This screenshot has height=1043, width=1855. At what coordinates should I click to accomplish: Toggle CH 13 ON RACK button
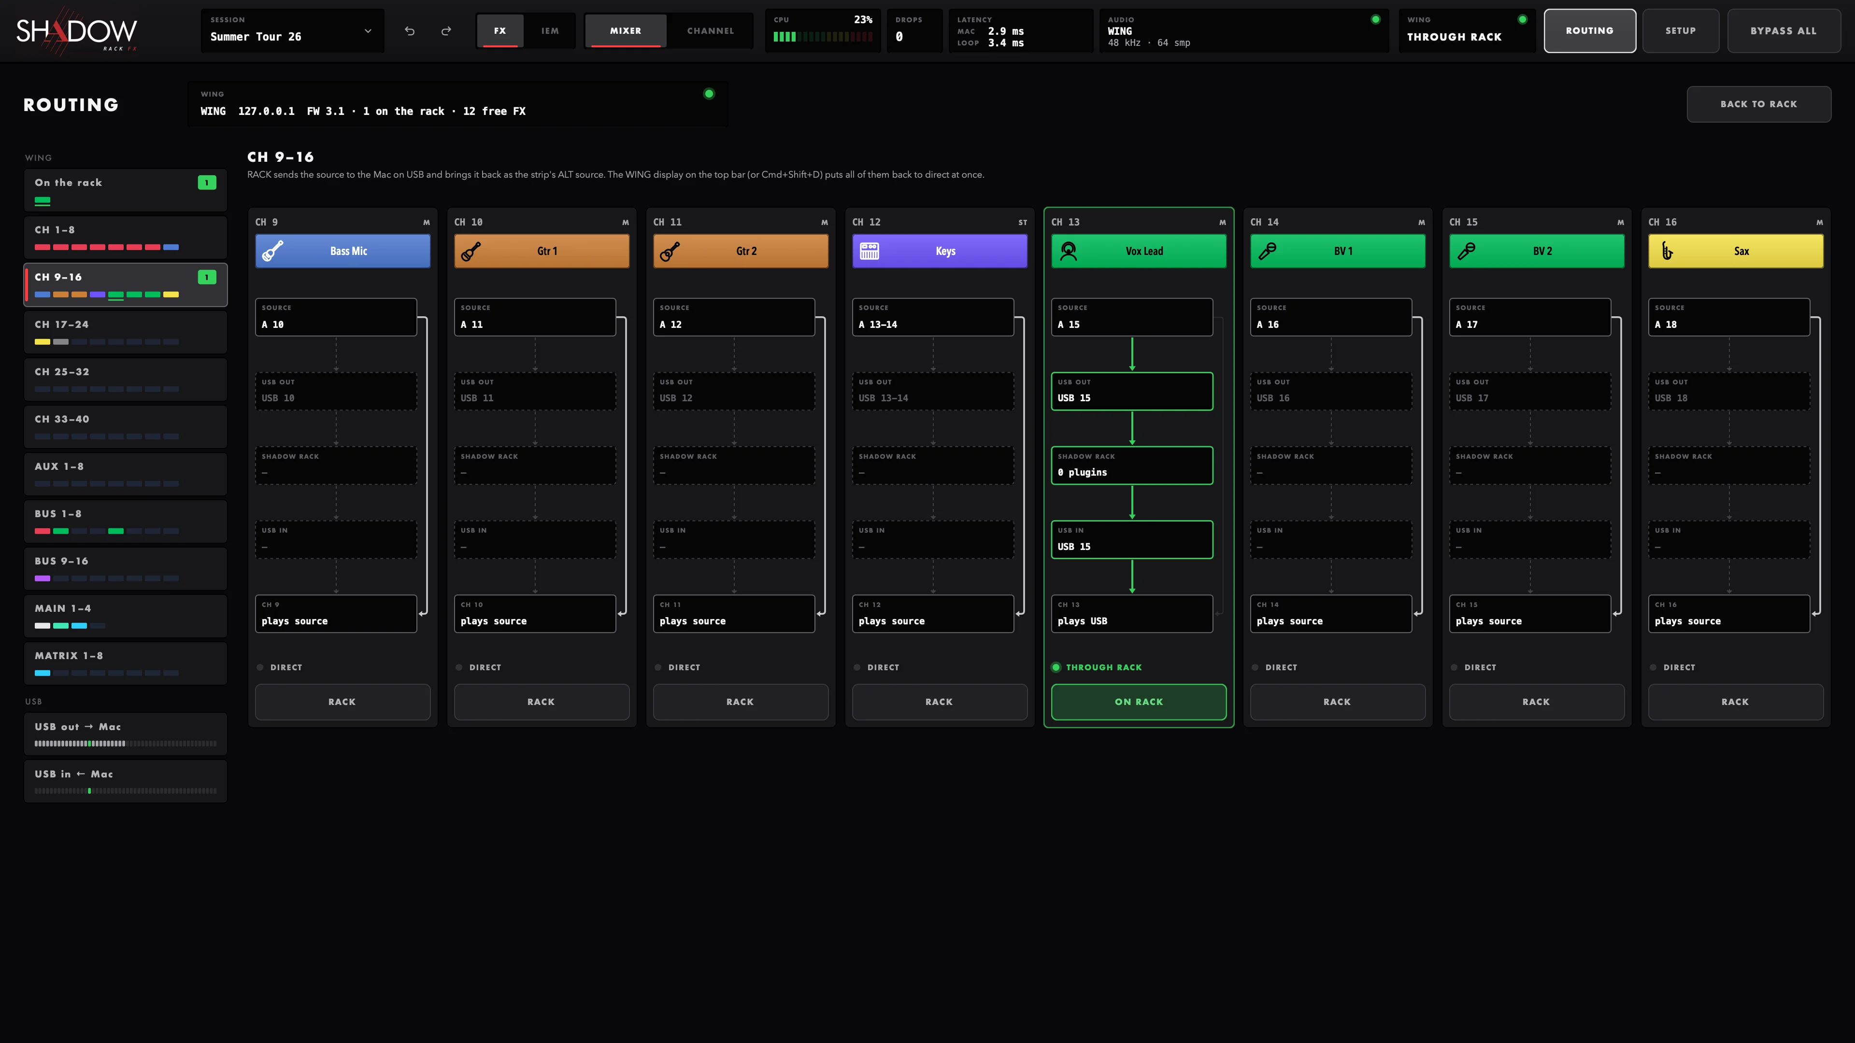[1139, 702]
